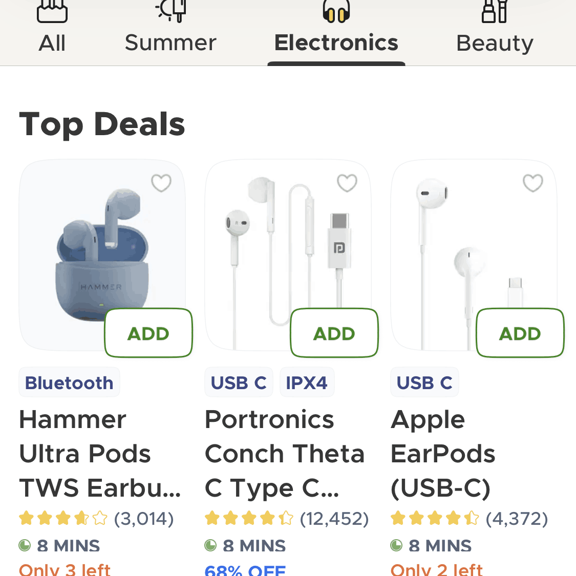
Task: Open the All category tab
Action: tap(52, 31)
